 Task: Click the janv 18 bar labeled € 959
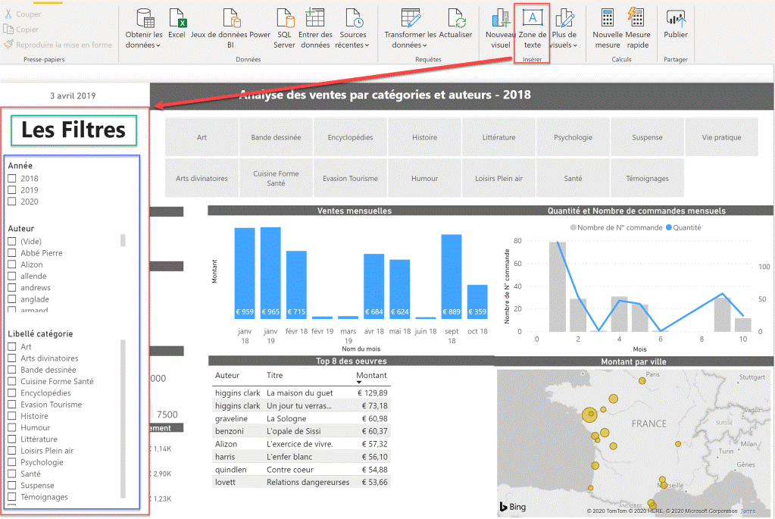click(245, 273)
